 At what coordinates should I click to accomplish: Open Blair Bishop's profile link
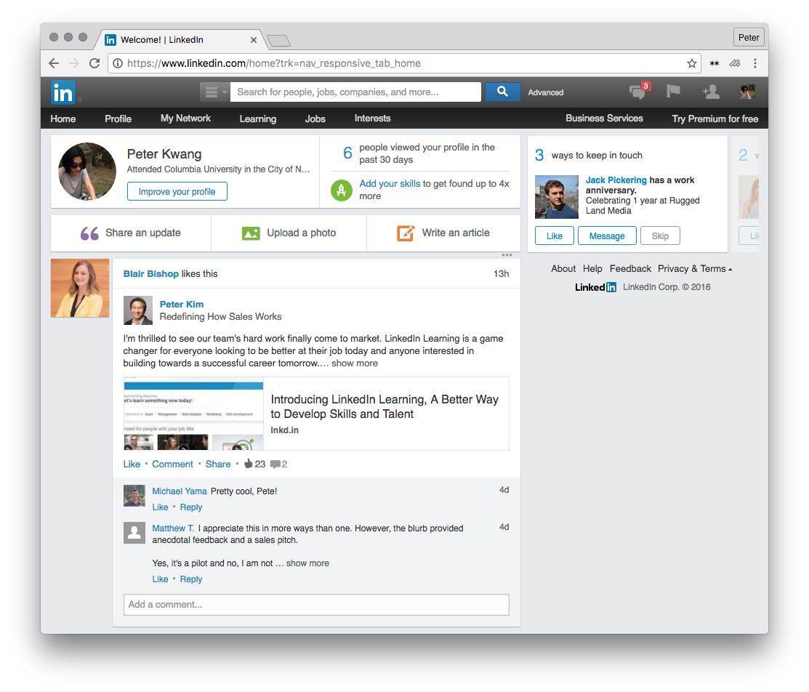pos(150,274)
